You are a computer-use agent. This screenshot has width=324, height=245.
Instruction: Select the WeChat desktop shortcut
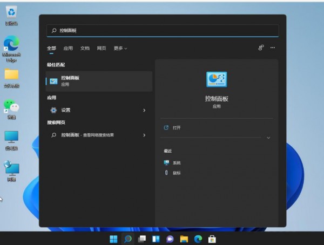pyautogui.click(x=11, y=110)
